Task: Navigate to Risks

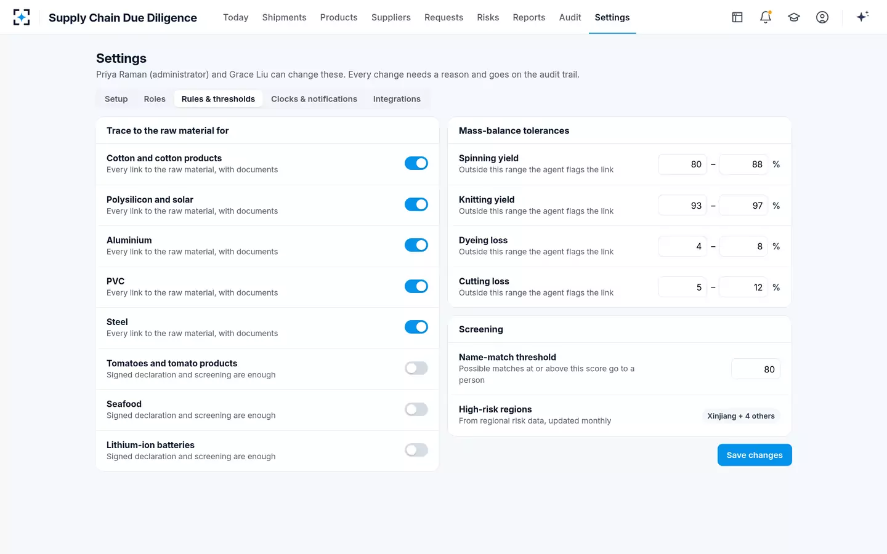Action: (x=488, y=17)
